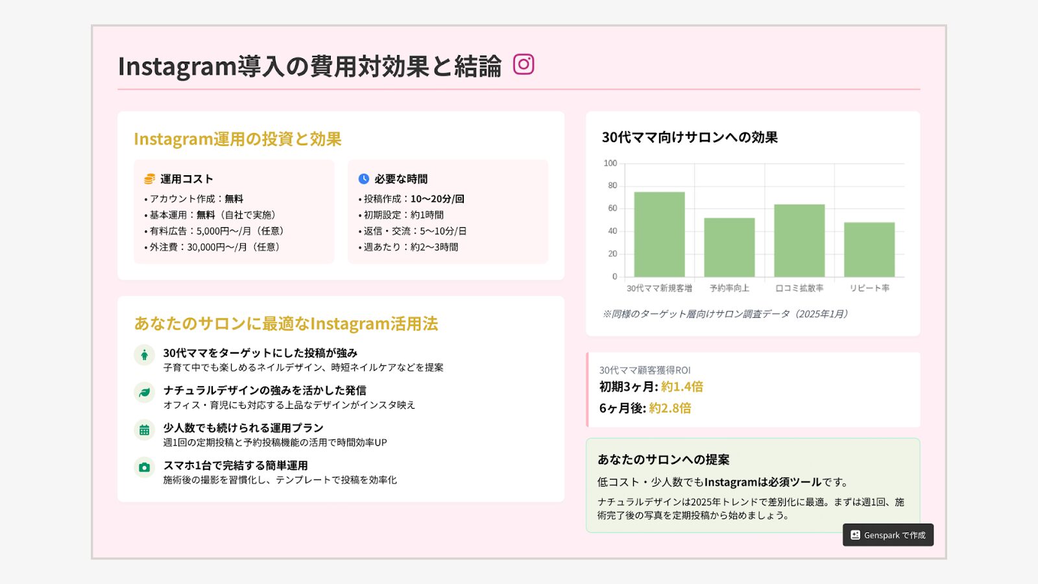The width and height of the screenshot is (1038, 584).
Task: Click the blue clock icon beside 必要な時間
Action: [364, 178]
